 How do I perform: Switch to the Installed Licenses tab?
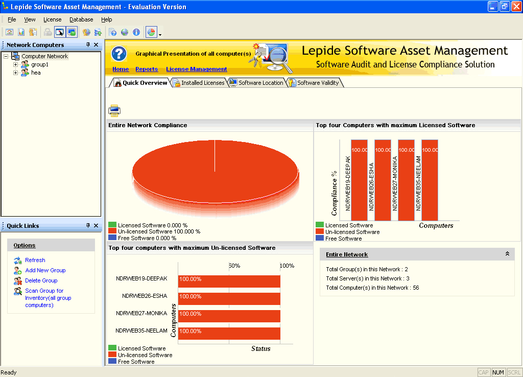point(200,83)
